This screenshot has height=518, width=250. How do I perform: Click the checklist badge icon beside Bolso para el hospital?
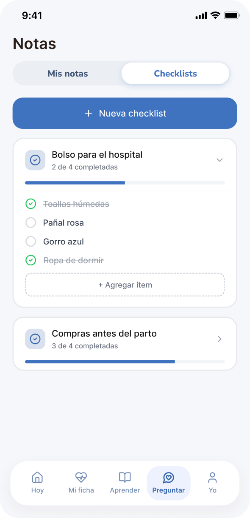coord(35,160)
